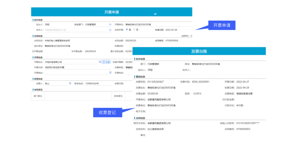This screenshot has height=148, width=297.
Task: Click the 合同编号 value HT00000006
Action: pos(172,41)
